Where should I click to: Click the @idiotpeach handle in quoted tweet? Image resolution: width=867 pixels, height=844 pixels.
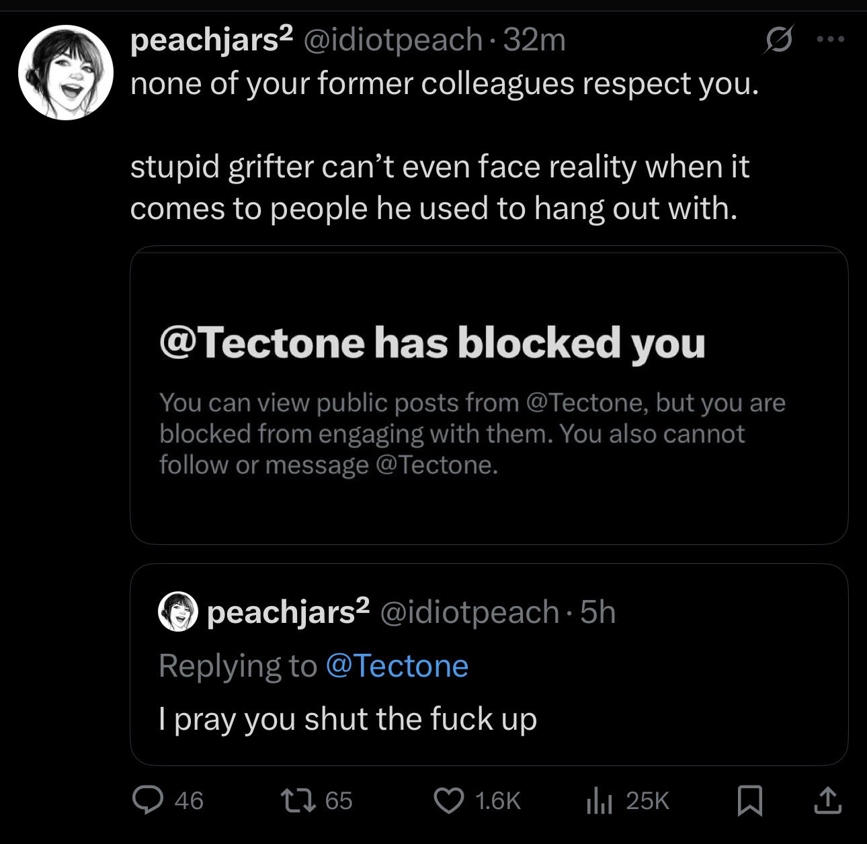[x=470, y=612]
